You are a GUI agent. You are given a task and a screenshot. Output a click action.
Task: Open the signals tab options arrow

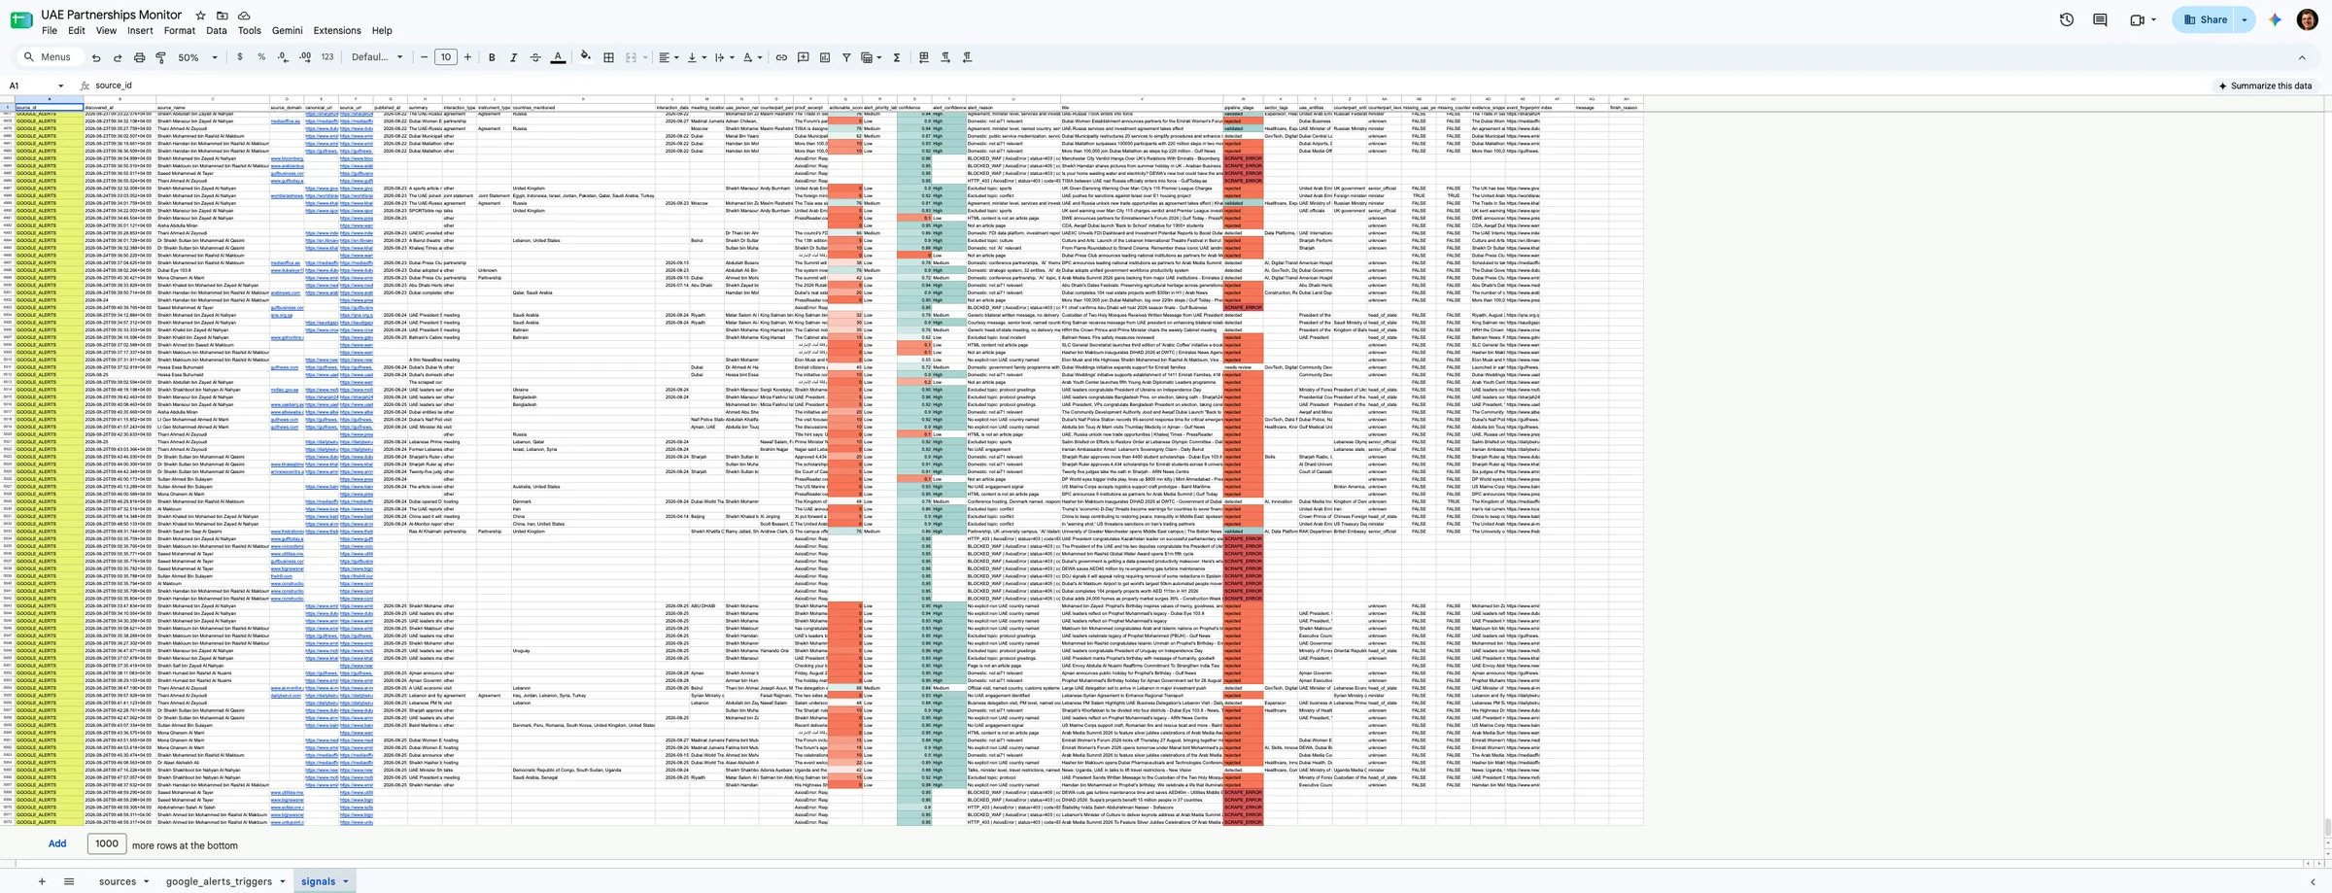pos(345,881)
